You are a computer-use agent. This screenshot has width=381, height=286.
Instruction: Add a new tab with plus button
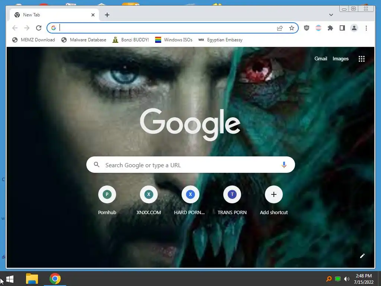click(x=107, y=15)
